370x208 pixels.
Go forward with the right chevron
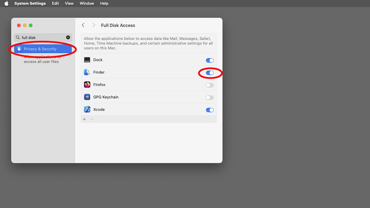click(x=94, y=25)
